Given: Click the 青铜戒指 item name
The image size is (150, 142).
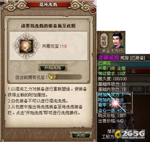Looking at the screenshot, I should click(109, 58).
